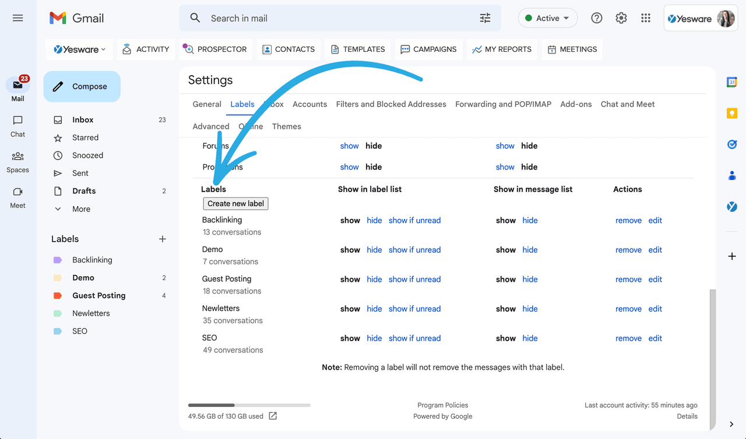Hide Promotions from the label list
Image resolution: width=746 pixels, height=439 pixels.
pyautogui.click(x=373, y=167)
